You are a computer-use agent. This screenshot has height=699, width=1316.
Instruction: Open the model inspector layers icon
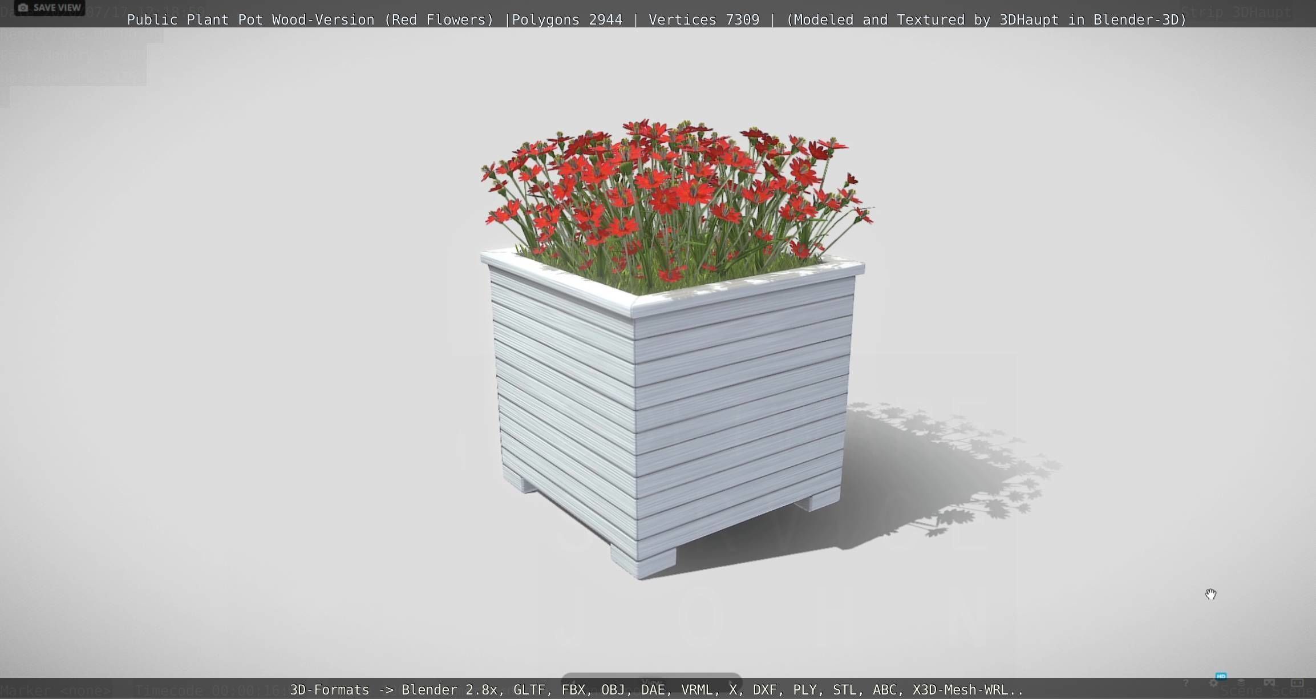point(1241,682)
